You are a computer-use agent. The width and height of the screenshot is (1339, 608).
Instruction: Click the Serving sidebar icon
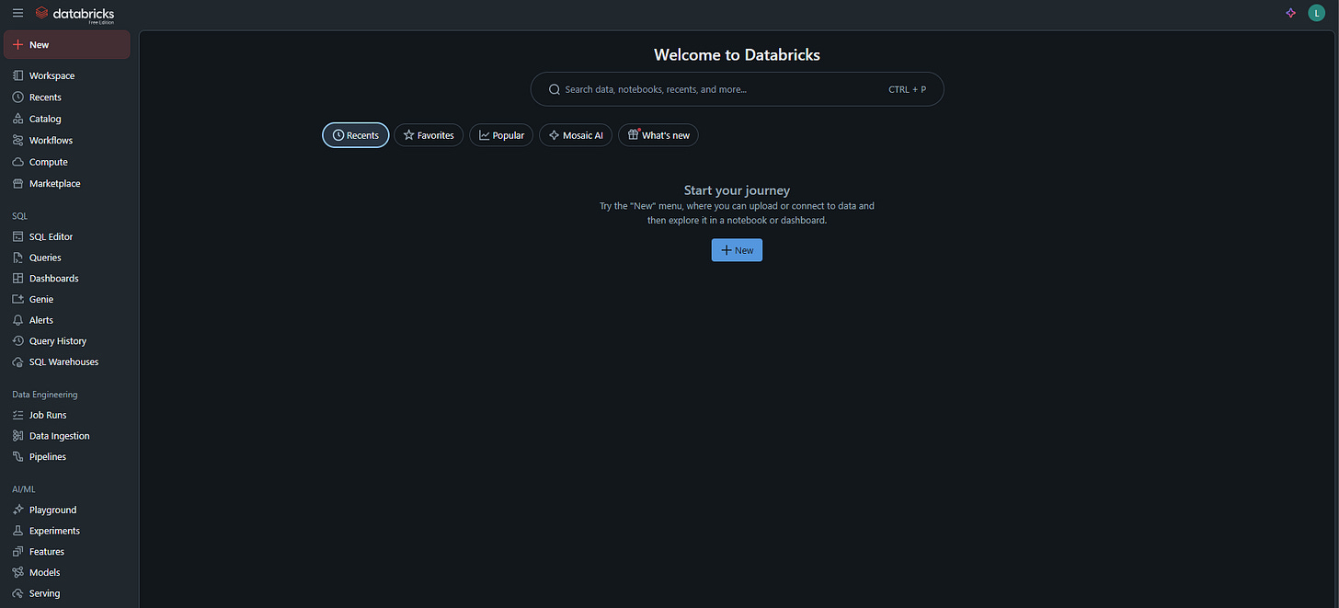(18, 593)
